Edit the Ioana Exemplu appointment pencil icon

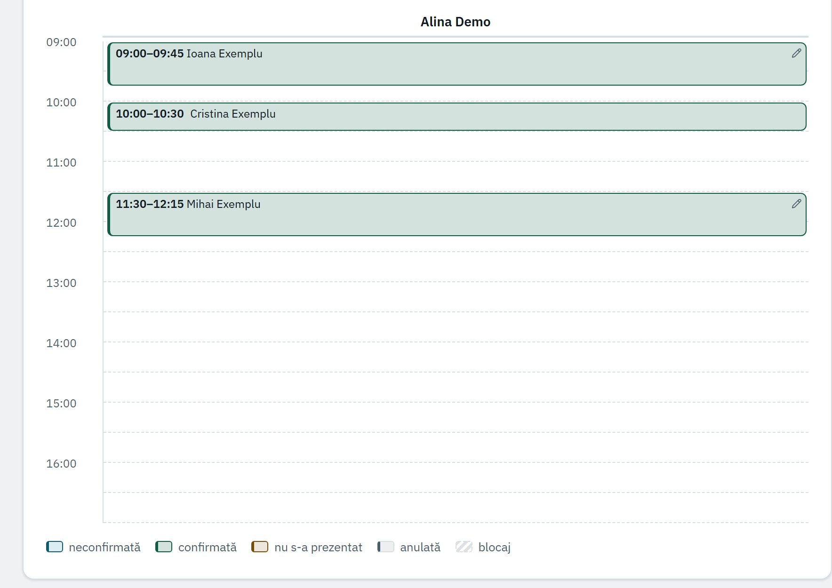pyautogui.click(x=796, y=53)
